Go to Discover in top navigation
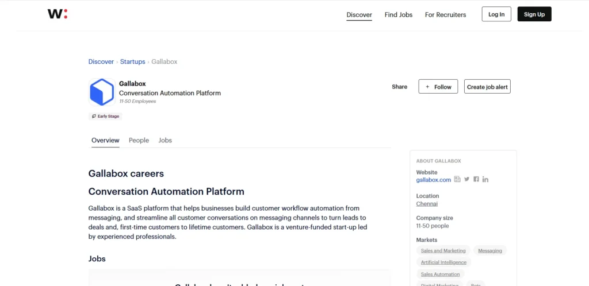The height and width of the screenshot is (286, 589). pos(359,14)
